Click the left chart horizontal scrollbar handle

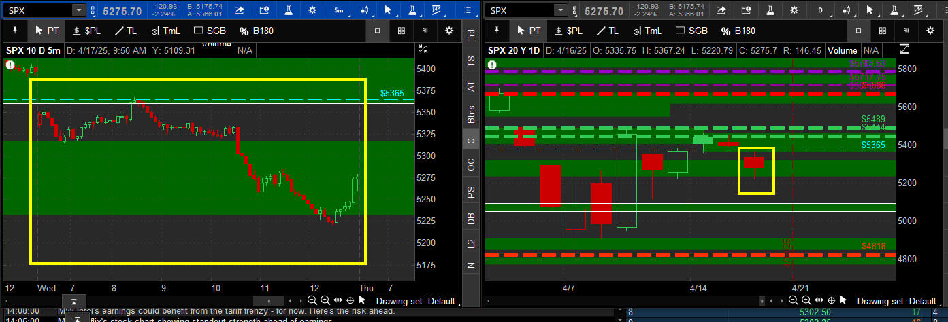tap(266, 300)
